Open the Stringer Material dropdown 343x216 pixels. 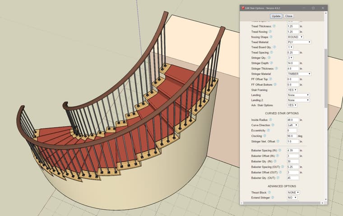(299, 74)
